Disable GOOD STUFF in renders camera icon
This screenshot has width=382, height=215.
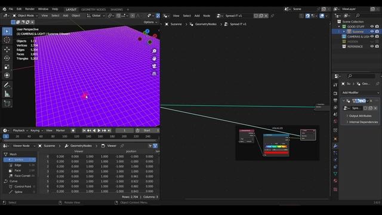[x=377, y=26]
